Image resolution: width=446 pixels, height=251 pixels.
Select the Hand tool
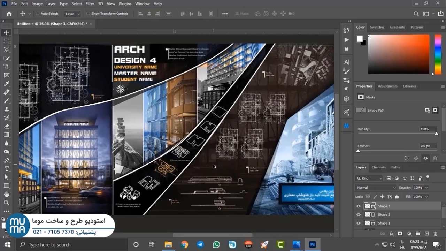[x=7, y=194]
